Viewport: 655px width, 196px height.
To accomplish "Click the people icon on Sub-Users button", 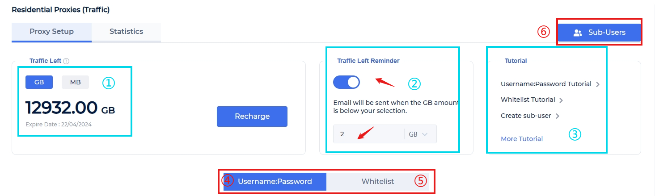I will [x=578, y=33].
